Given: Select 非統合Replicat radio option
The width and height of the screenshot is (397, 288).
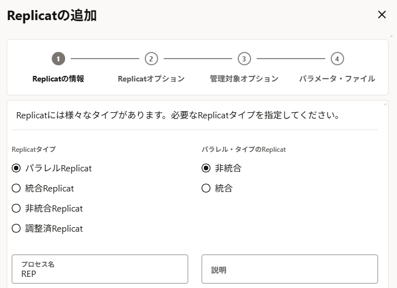Looking at the screenshot, I should (x=16, y=208).
